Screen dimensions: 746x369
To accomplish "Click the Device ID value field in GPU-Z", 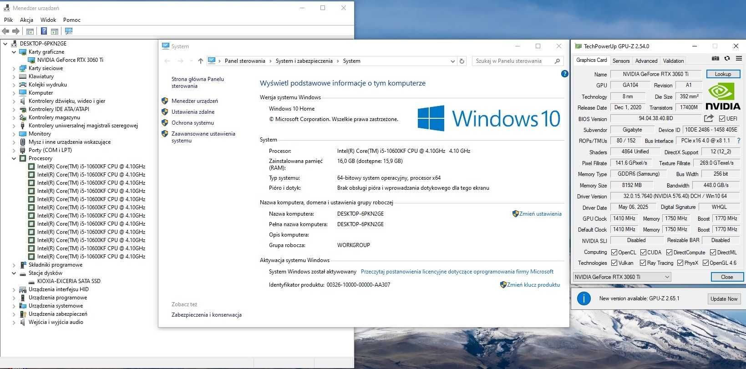I will point(710,130).
